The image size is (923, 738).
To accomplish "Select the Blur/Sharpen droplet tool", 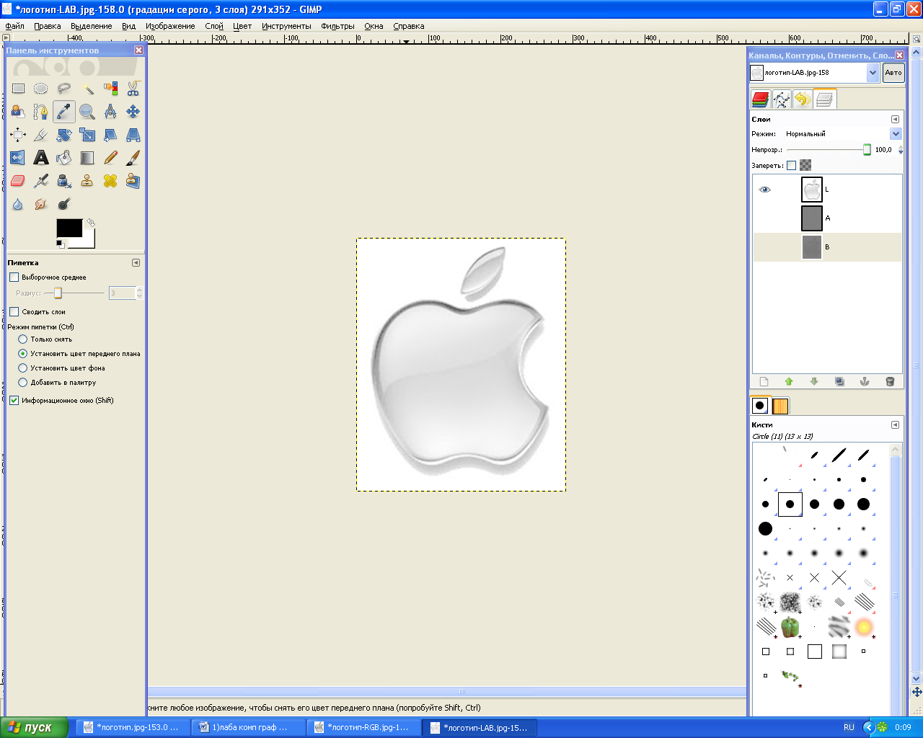I will point(18,204).
